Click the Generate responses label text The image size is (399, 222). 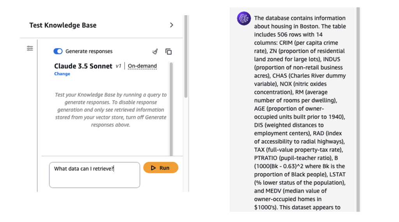(x=89, y=51)
